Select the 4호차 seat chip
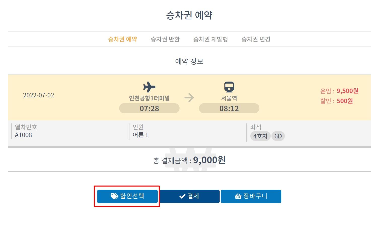Viewport: 377px width, 229px height. pyautogui.click(x=260, y=136)
